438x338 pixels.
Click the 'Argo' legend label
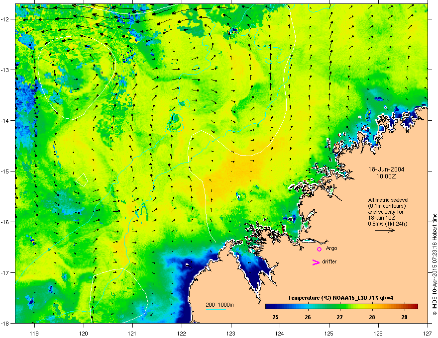pos(331,248)
